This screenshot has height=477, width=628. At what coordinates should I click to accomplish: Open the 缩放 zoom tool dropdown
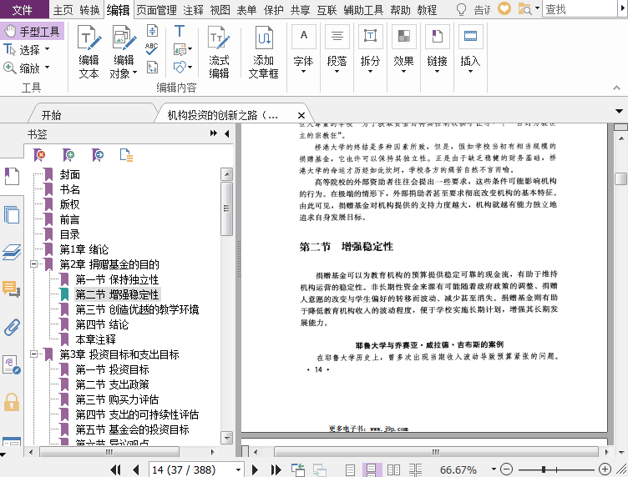click(48, 68)
